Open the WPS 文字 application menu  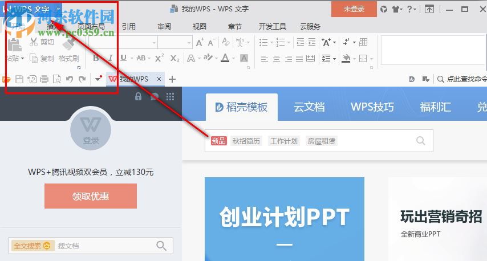click(31, 9)
